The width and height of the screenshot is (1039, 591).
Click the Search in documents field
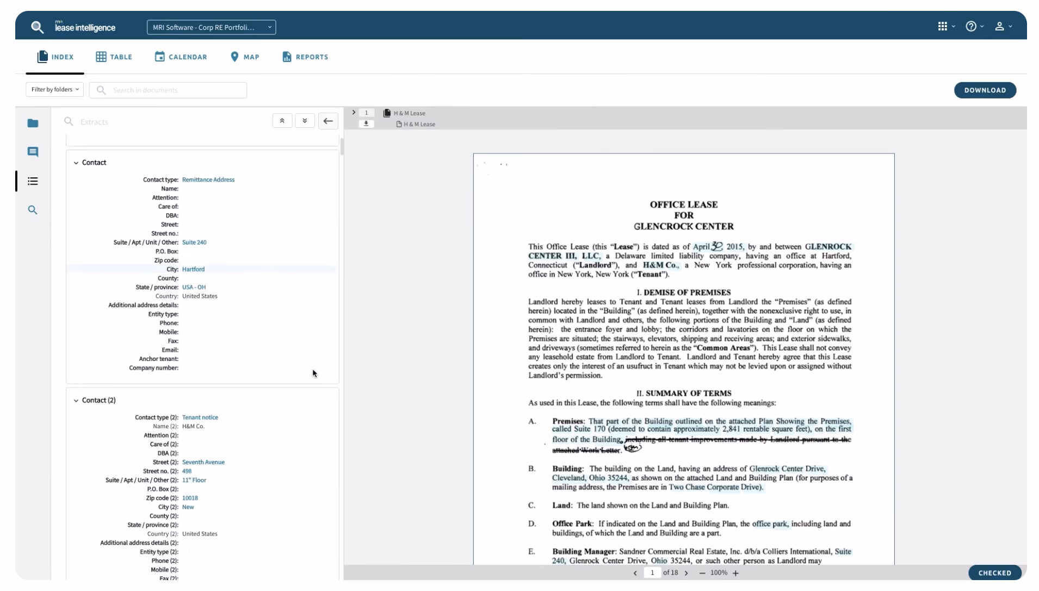pyautogui.click(x=168, y=90)
